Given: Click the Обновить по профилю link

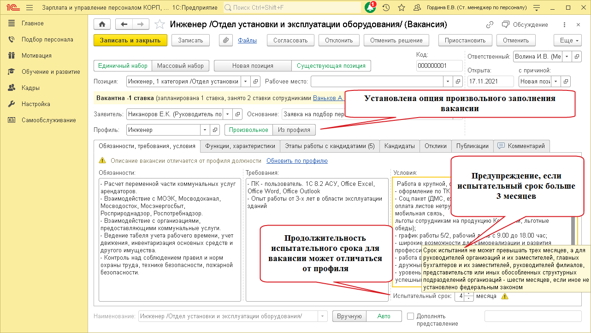Looking at the screenshot, I should coord(297,161).
